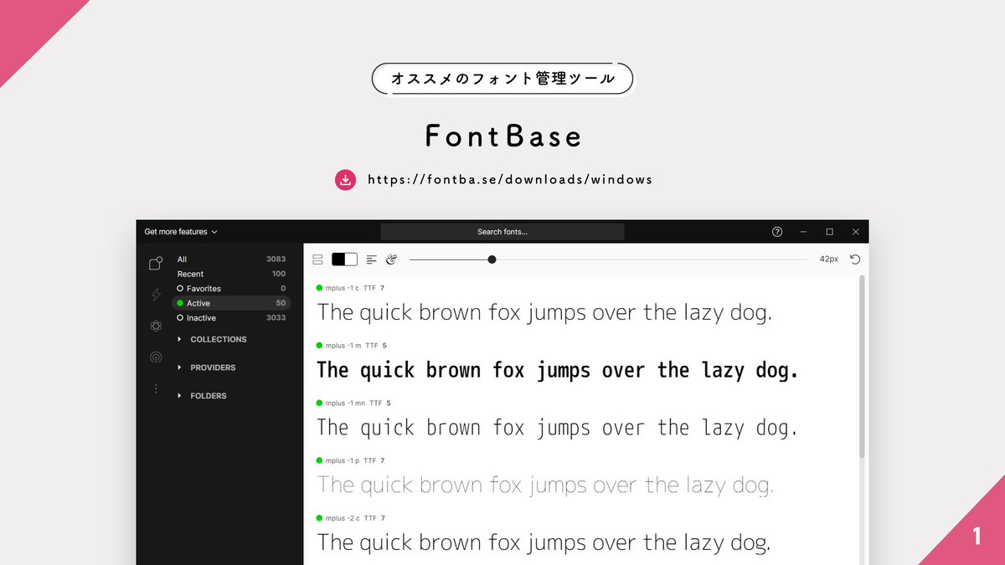Click the All count 3083

click(276, 259)
